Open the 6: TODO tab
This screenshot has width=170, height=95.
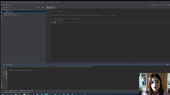click(31, 91)
